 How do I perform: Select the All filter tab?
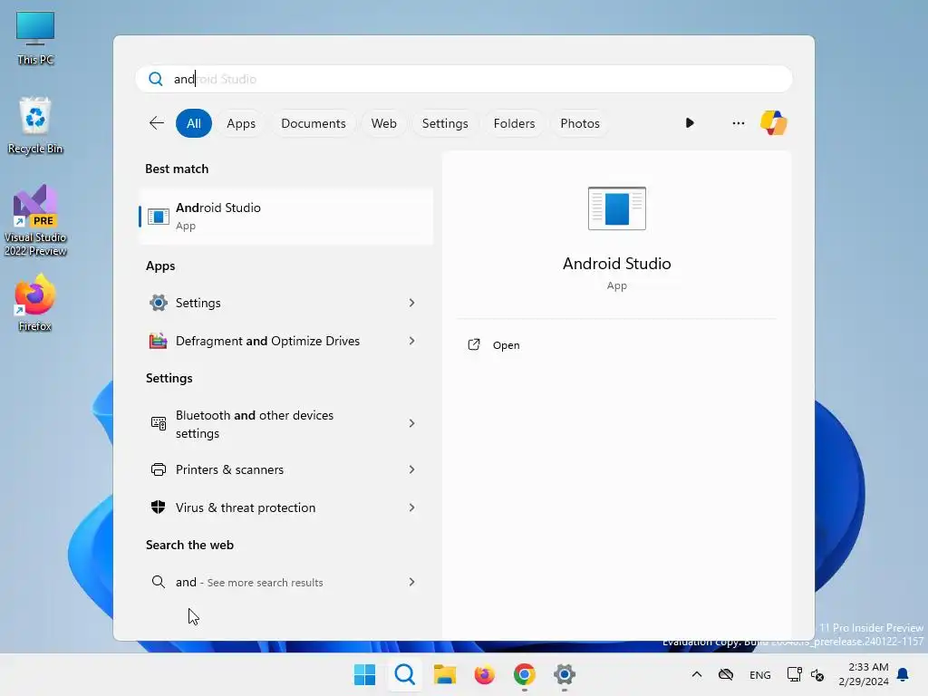coord(194,123)
